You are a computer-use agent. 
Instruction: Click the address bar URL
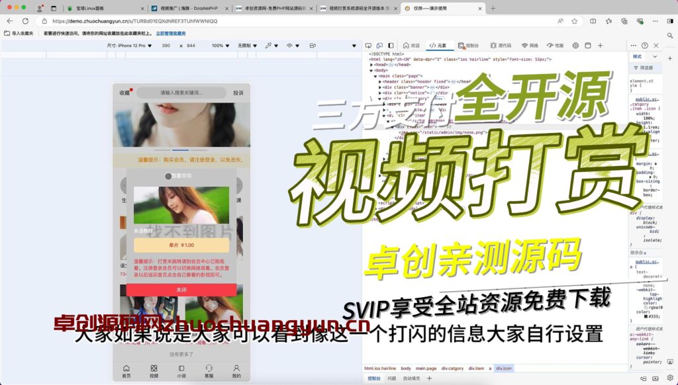click(x=135, y=21)
